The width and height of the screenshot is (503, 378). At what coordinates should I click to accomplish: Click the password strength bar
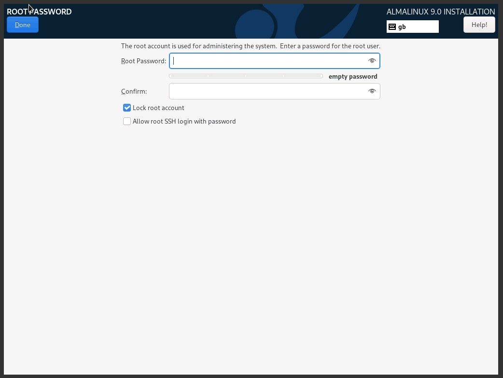coord(246,76)
